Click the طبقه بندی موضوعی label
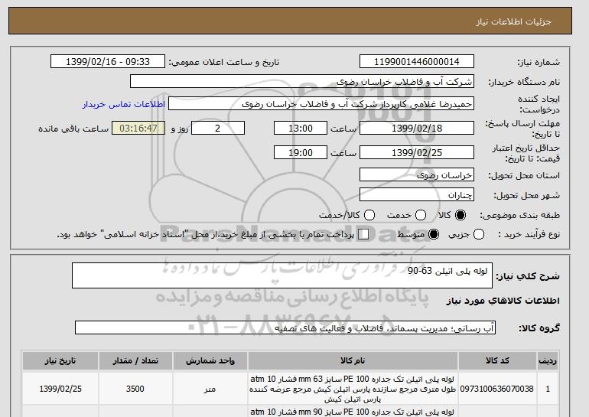This screenshot has height=417, width=589. [x=519, y=215]
